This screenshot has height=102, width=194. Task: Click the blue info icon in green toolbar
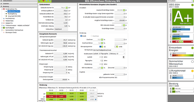[x=50, y=1]
